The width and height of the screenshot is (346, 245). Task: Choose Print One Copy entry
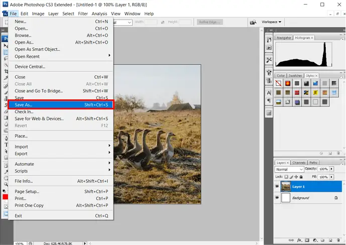click(61, 205)
